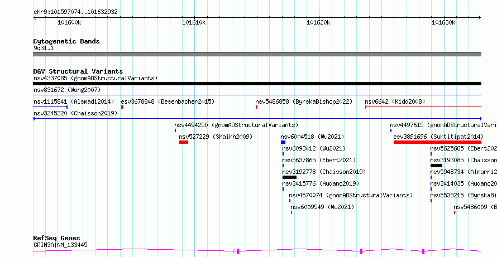Click the 101630k ruler tick label

(443, 22)
